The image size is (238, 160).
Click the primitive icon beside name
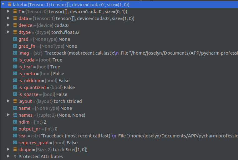click(15, 108)
